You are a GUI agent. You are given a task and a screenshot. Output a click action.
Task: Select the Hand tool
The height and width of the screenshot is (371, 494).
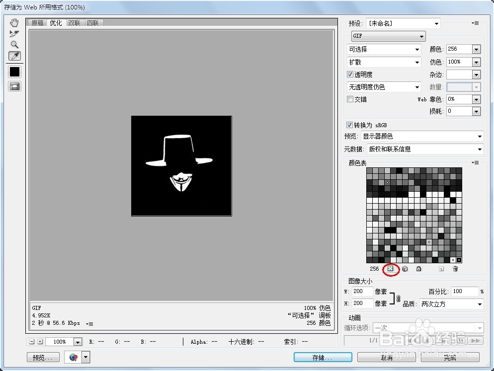point(14,23)
